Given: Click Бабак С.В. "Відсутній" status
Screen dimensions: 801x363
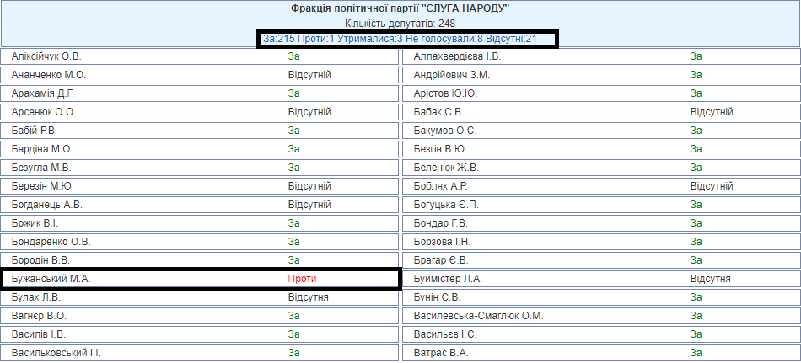Looking at the screenshot, I should [x=711, y=112].
